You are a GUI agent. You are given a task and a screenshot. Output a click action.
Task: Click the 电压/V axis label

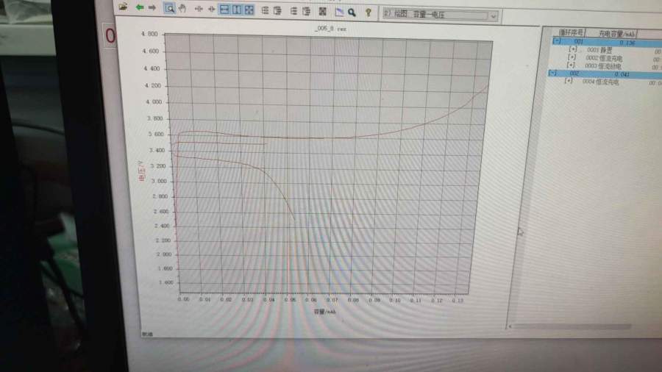[x=141, y=171]
